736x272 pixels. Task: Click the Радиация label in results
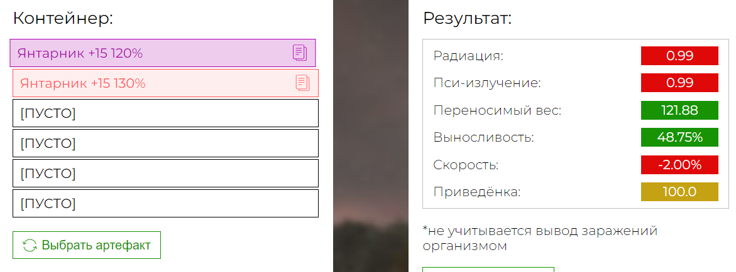coord(468,56)
